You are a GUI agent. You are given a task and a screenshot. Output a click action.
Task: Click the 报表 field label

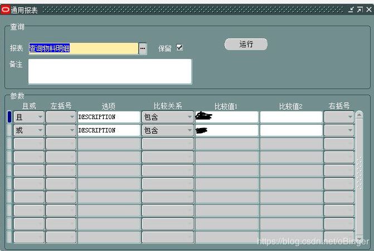point(17,48)
